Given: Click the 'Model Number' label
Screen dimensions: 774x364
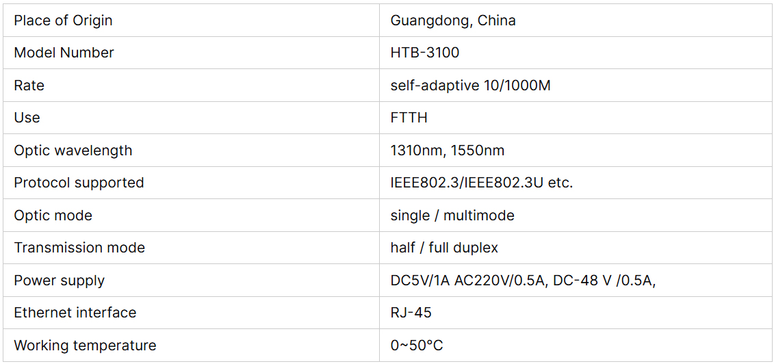Looking at the screenshot, I should tap(64, 53).
